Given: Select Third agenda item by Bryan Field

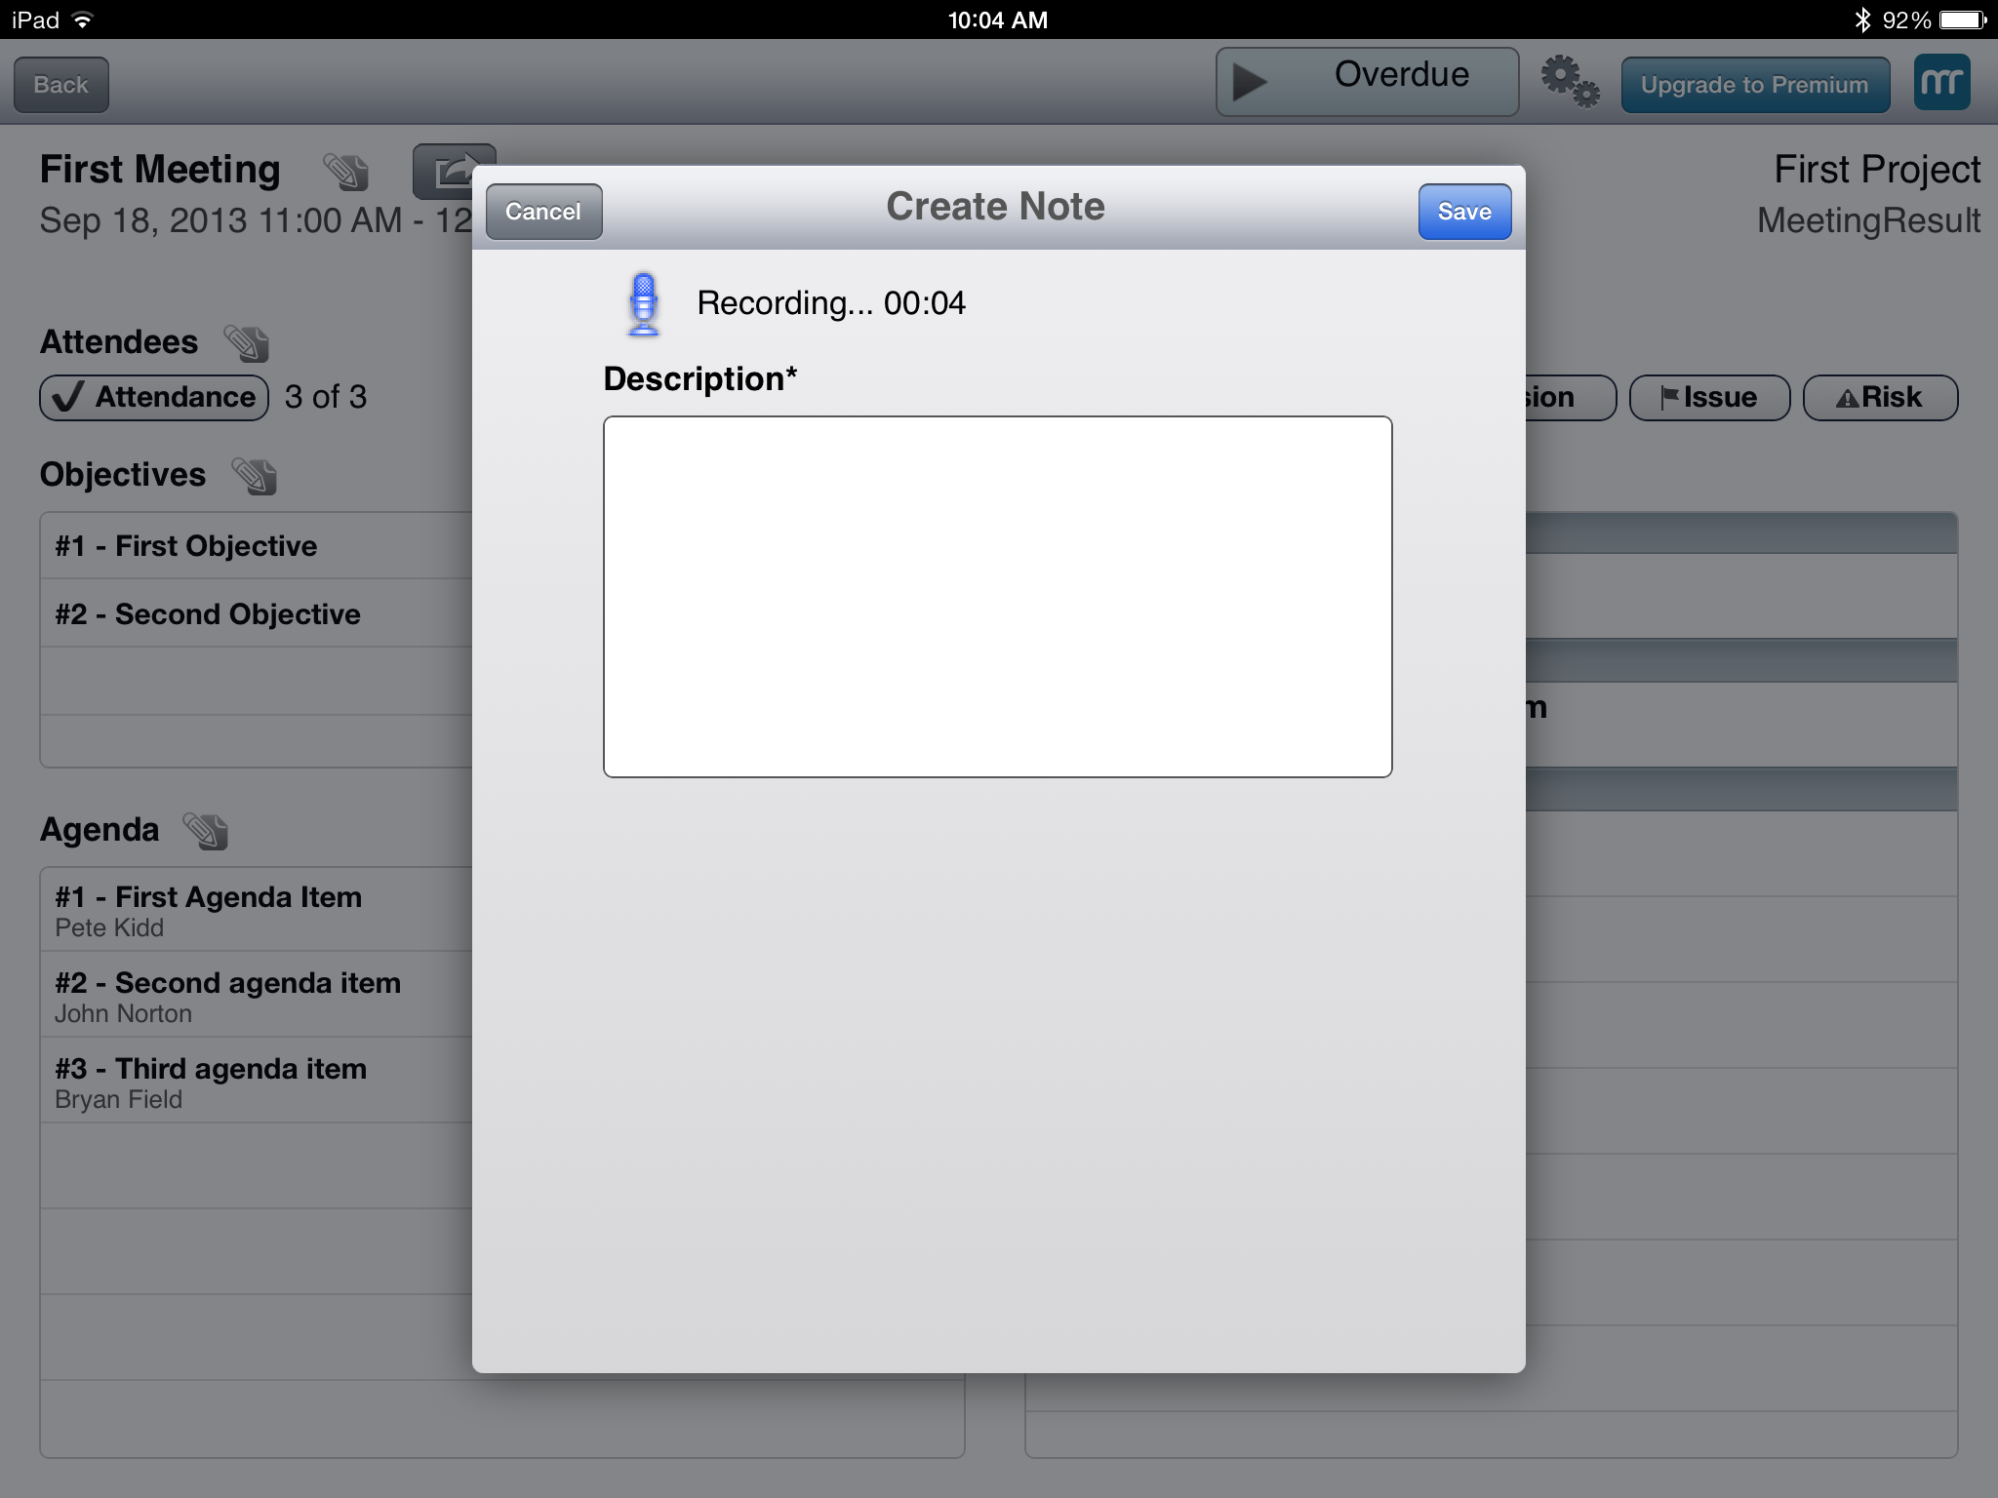Looking at the screenshot, I should [x=256, y=1081].
